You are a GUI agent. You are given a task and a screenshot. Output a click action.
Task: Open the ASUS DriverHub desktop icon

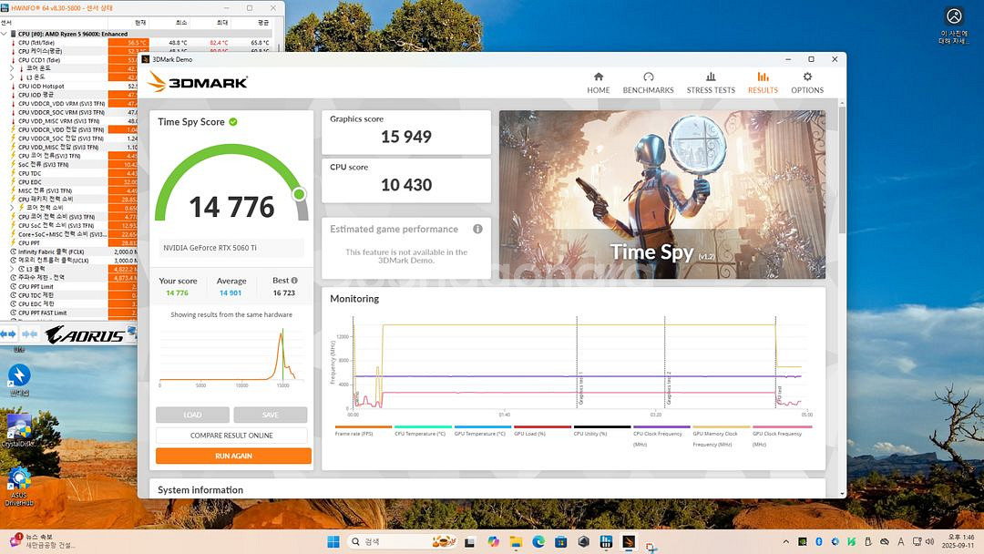pyautogui.click(x=19, y=487)
